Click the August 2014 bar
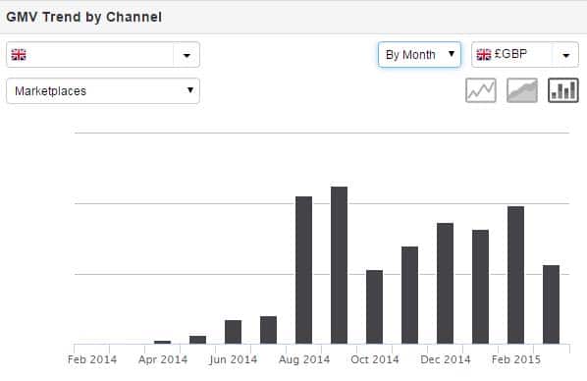The width and height of the screenshot is (587, 381). click(x=303, y=270)
